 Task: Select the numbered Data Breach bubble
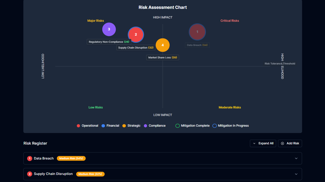[x=197, y=32]
